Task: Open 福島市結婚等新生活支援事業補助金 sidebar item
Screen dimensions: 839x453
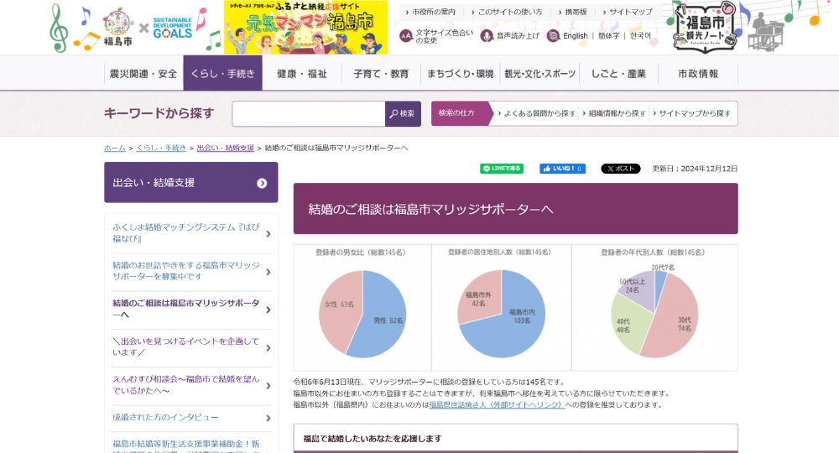Action: (185, 446)
